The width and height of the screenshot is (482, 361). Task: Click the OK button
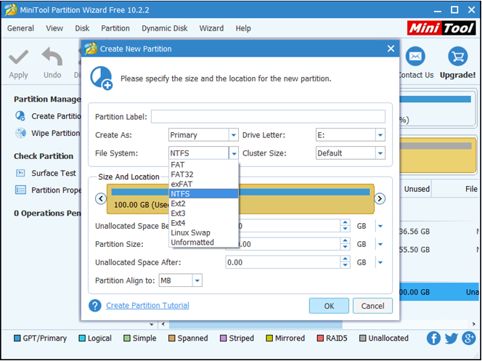tap(329, 306)
